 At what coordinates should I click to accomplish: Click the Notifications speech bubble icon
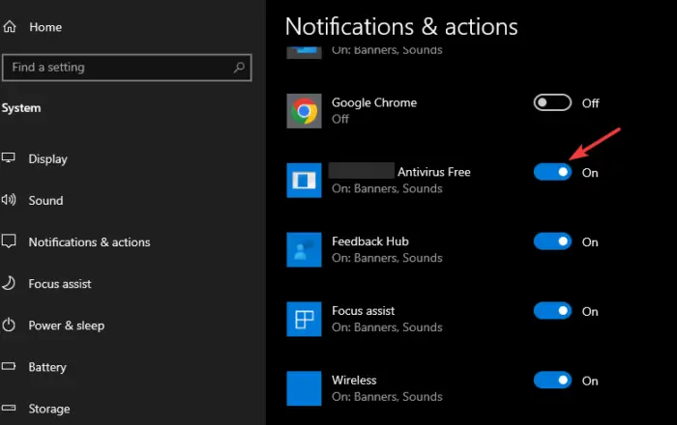click(9, 241)
